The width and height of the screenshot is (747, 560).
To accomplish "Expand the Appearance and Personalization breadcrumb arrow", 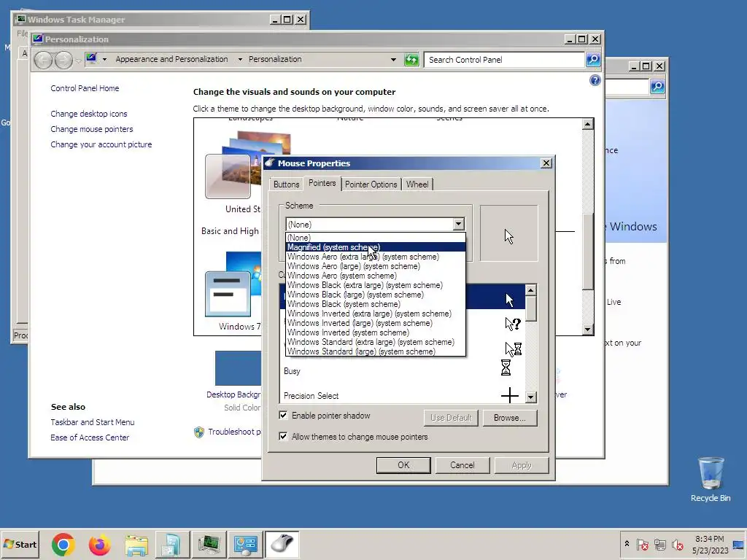I will [240, 60].
